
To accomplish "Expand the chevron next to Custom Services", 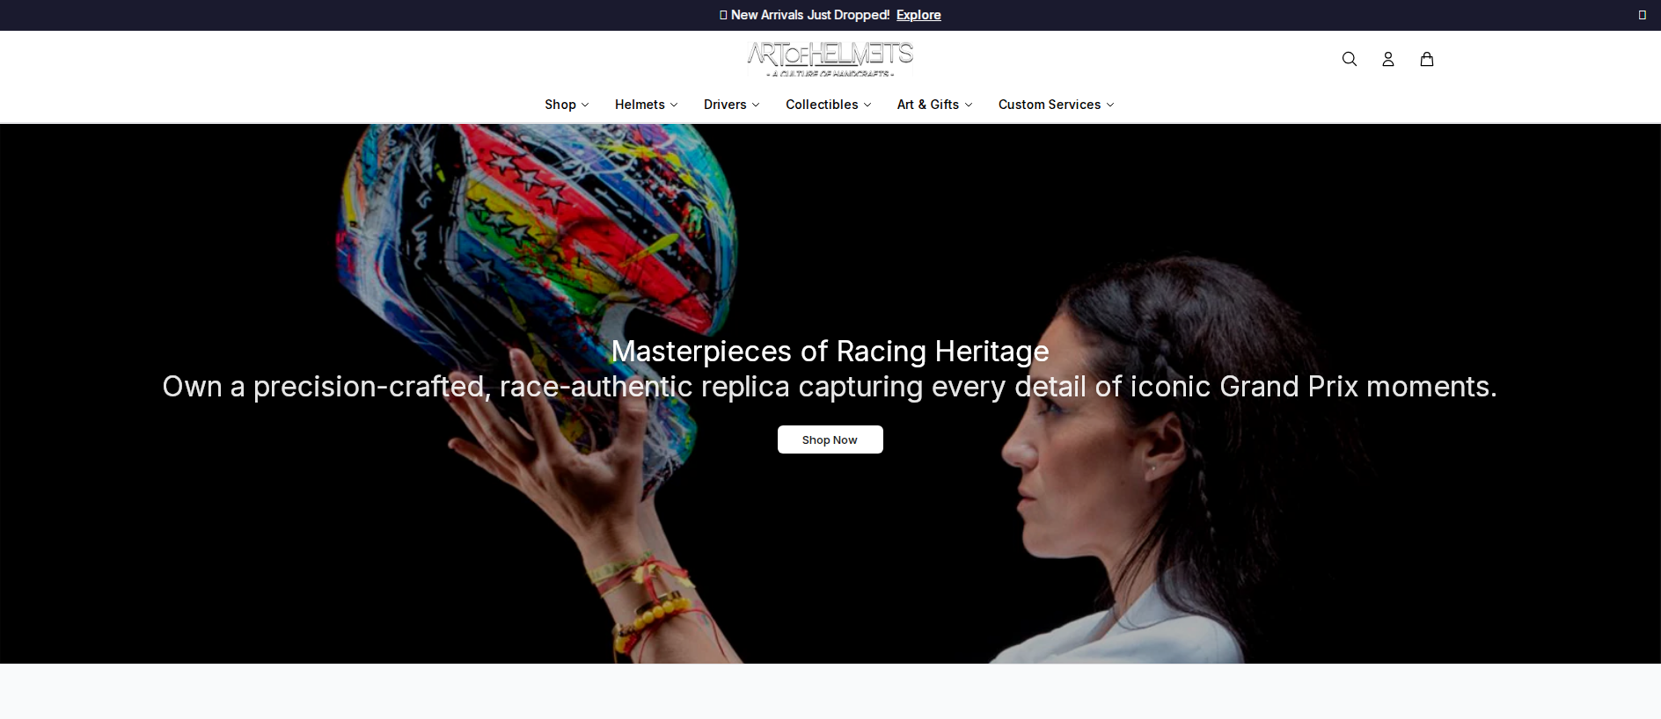I will tap(1110, 105).
